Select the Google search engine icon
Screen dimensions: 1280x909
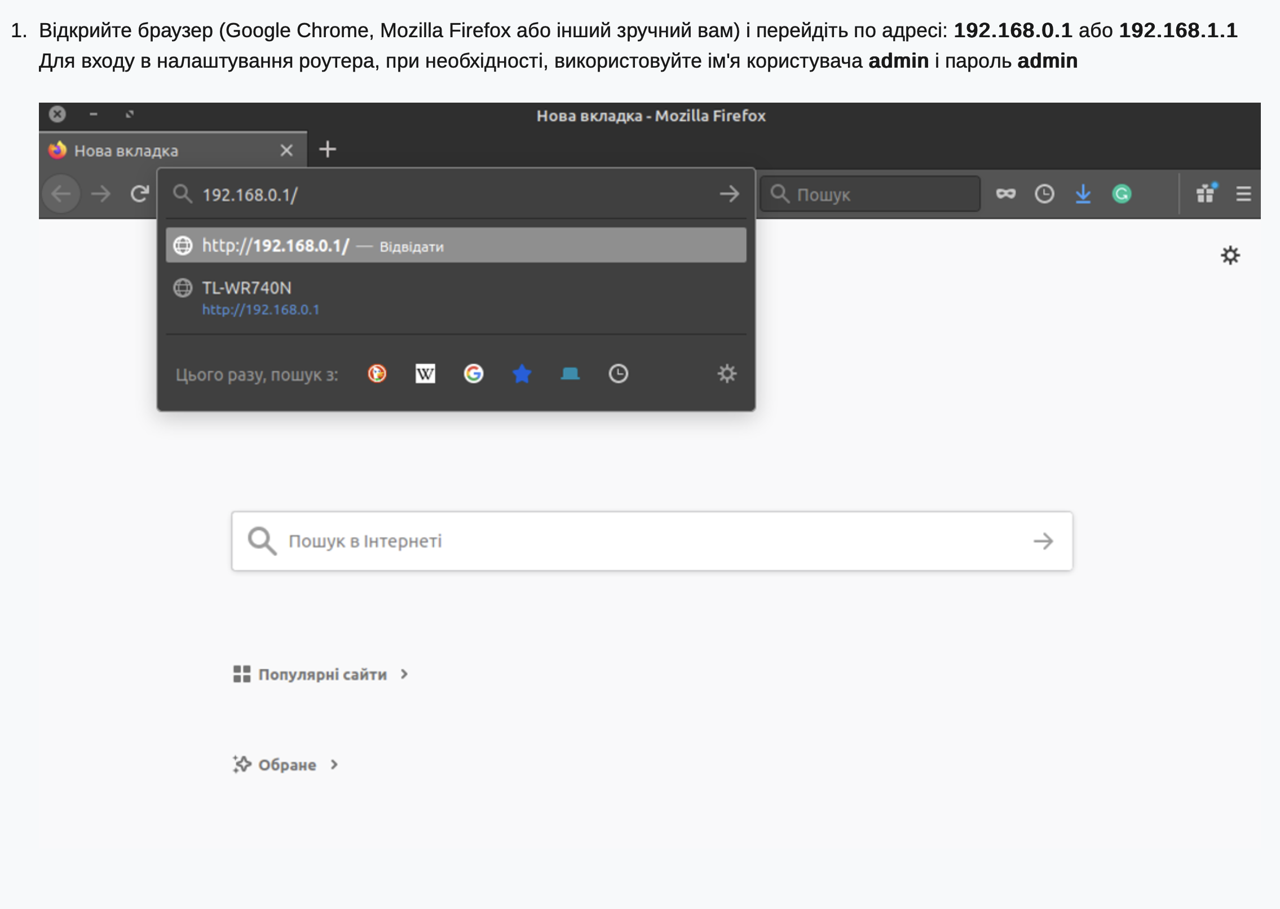474,373
